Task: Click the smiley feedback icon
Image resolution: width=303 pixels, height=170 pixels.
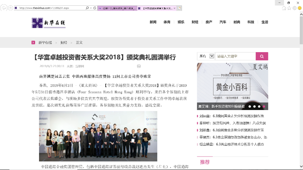Action: [x=299, y=8]
